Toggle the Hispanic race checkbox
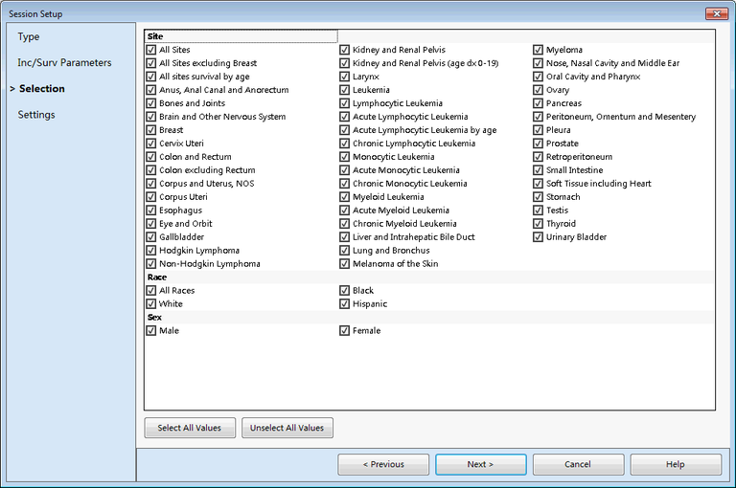736x488 pixels. (x=345, y=304)
